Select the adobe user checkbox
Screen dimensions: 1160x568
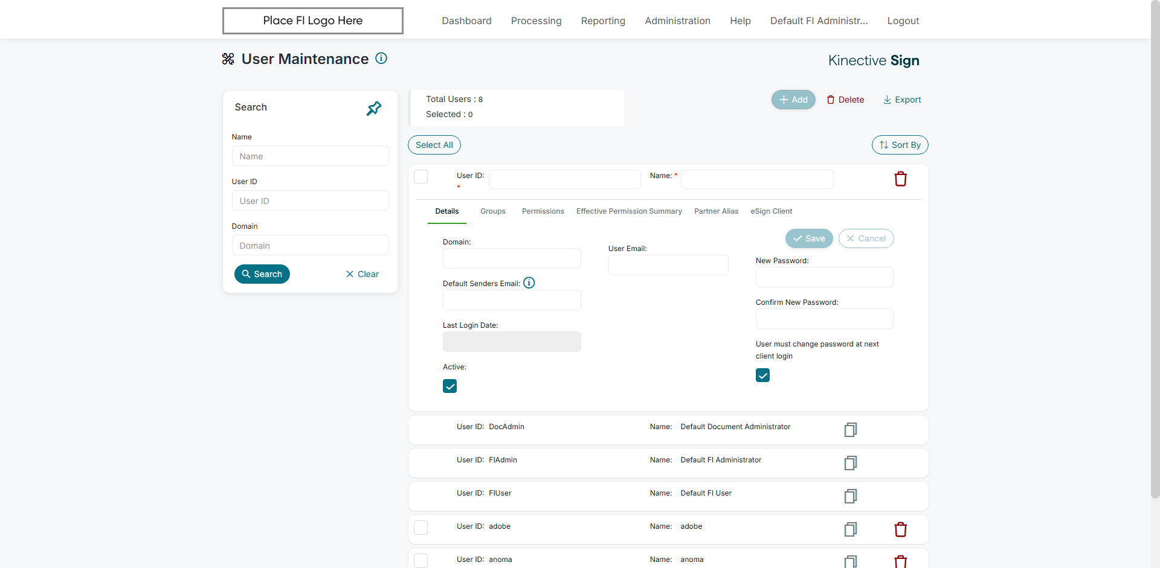[421, 528]
